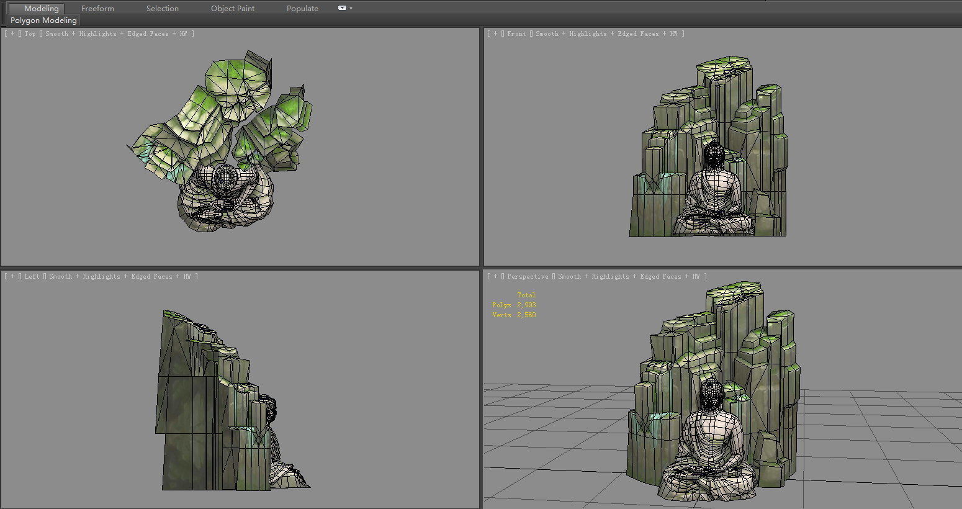Go to the Object Paint tab

click(233, 8)
